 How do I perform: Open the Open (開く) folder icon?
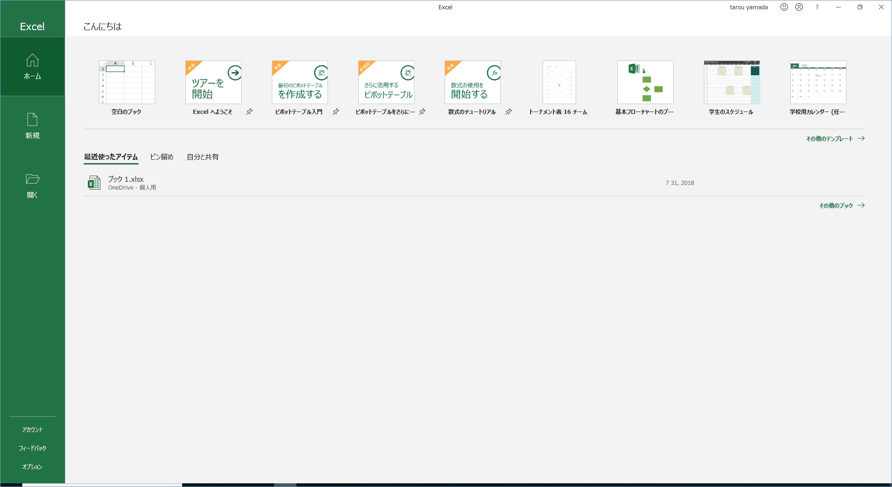point(33,179)
